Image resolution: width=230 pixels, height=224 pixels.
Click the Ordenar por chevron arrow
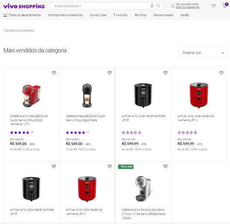(x=223, y=53)
